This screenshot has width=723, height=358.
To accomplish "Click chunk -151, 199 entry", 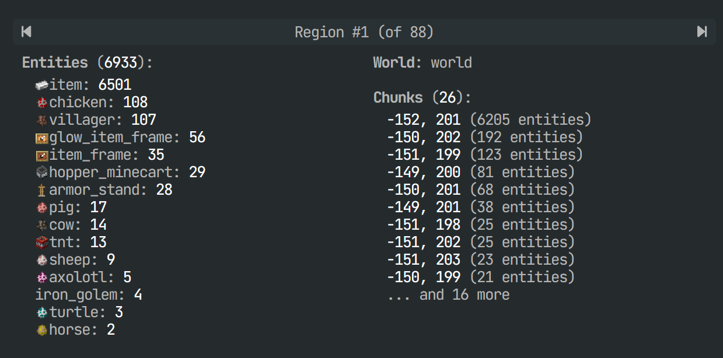I will point(484,155).
